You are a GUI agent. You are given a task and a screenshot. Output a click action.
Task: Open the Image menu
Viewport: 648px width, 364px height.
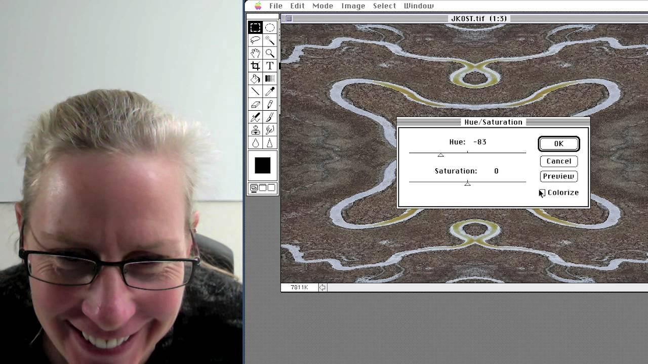(353, 6)
